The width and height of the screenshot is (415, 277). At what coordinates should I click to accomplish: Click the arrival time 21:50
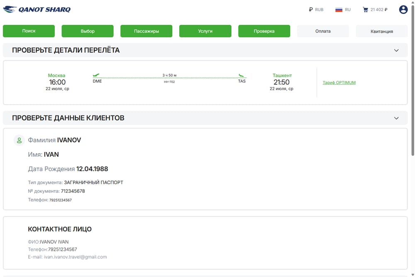[x=281, y=82]
